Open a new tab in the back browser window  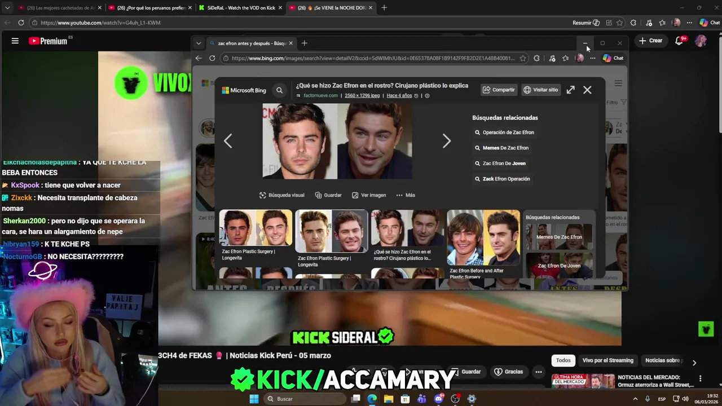pyautogui.click(x=384, y=8)
